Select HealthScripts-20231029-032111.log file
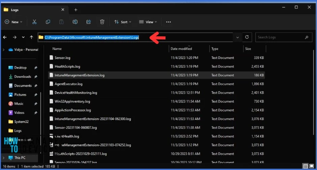 pos(156,154)
